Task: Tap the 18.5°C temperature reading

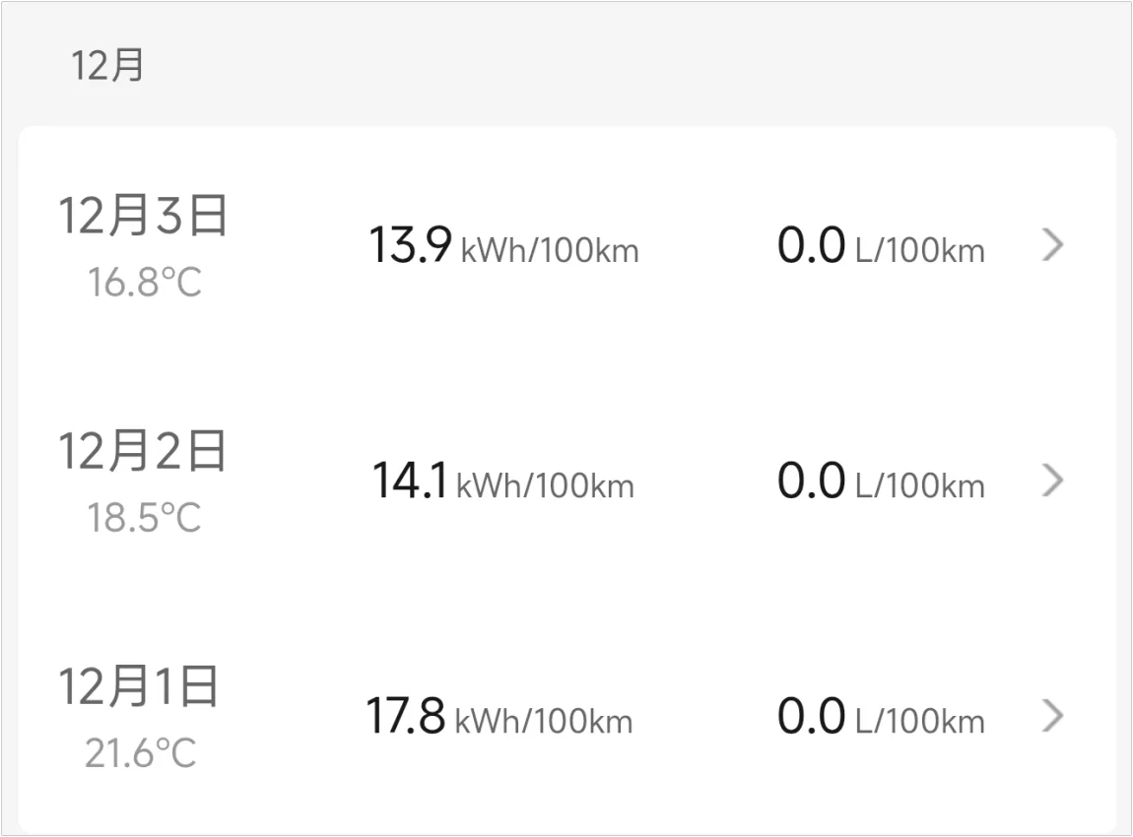Action: [144, 518]
